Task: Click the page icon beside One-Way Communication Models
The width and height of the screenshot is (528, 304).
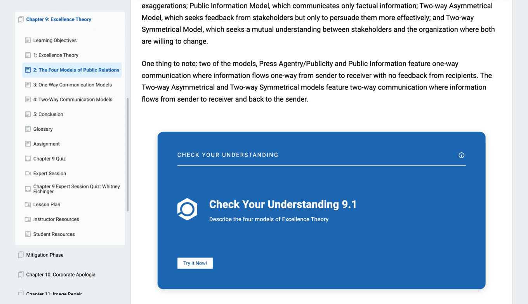Action: pyautogui.click(x=28, y=85)
